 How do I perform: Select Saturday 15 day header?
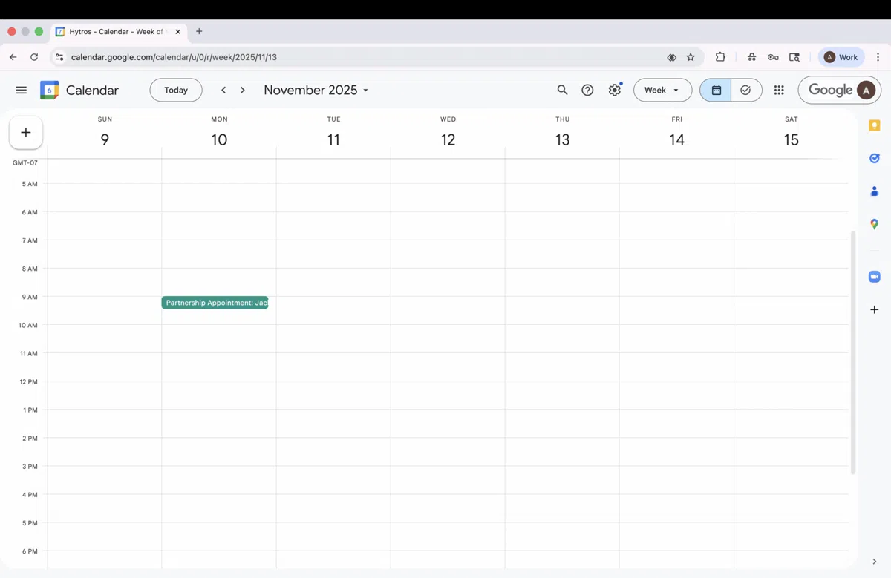coord(791,139)
